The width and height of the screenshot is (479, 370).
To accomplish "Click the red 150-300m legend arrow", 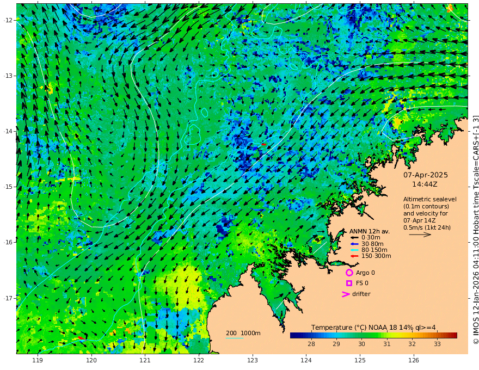I will 354,256.
